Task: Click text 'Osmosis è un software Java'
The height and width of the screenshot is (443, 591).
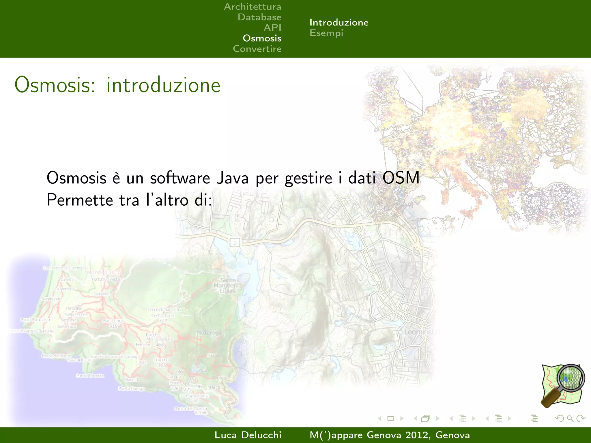Action: point(148,178)
